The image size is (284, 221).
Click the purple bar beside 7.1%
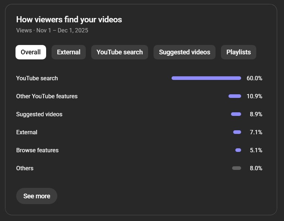click(237, 132)
